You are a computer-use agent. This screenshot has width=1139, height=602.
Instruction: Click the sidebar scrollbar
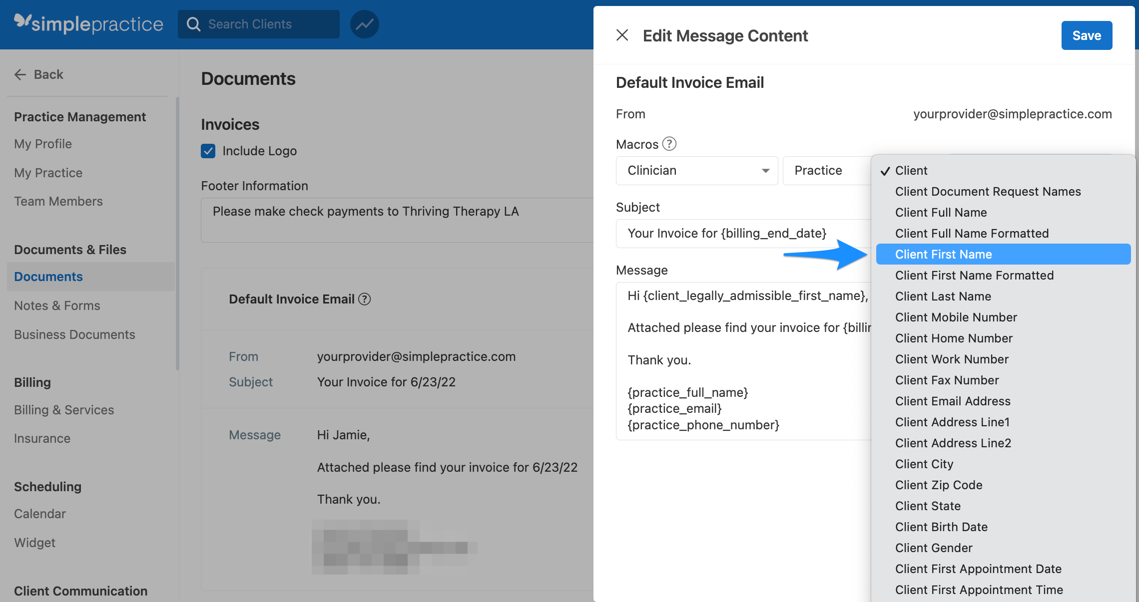(x=177, y=234)
